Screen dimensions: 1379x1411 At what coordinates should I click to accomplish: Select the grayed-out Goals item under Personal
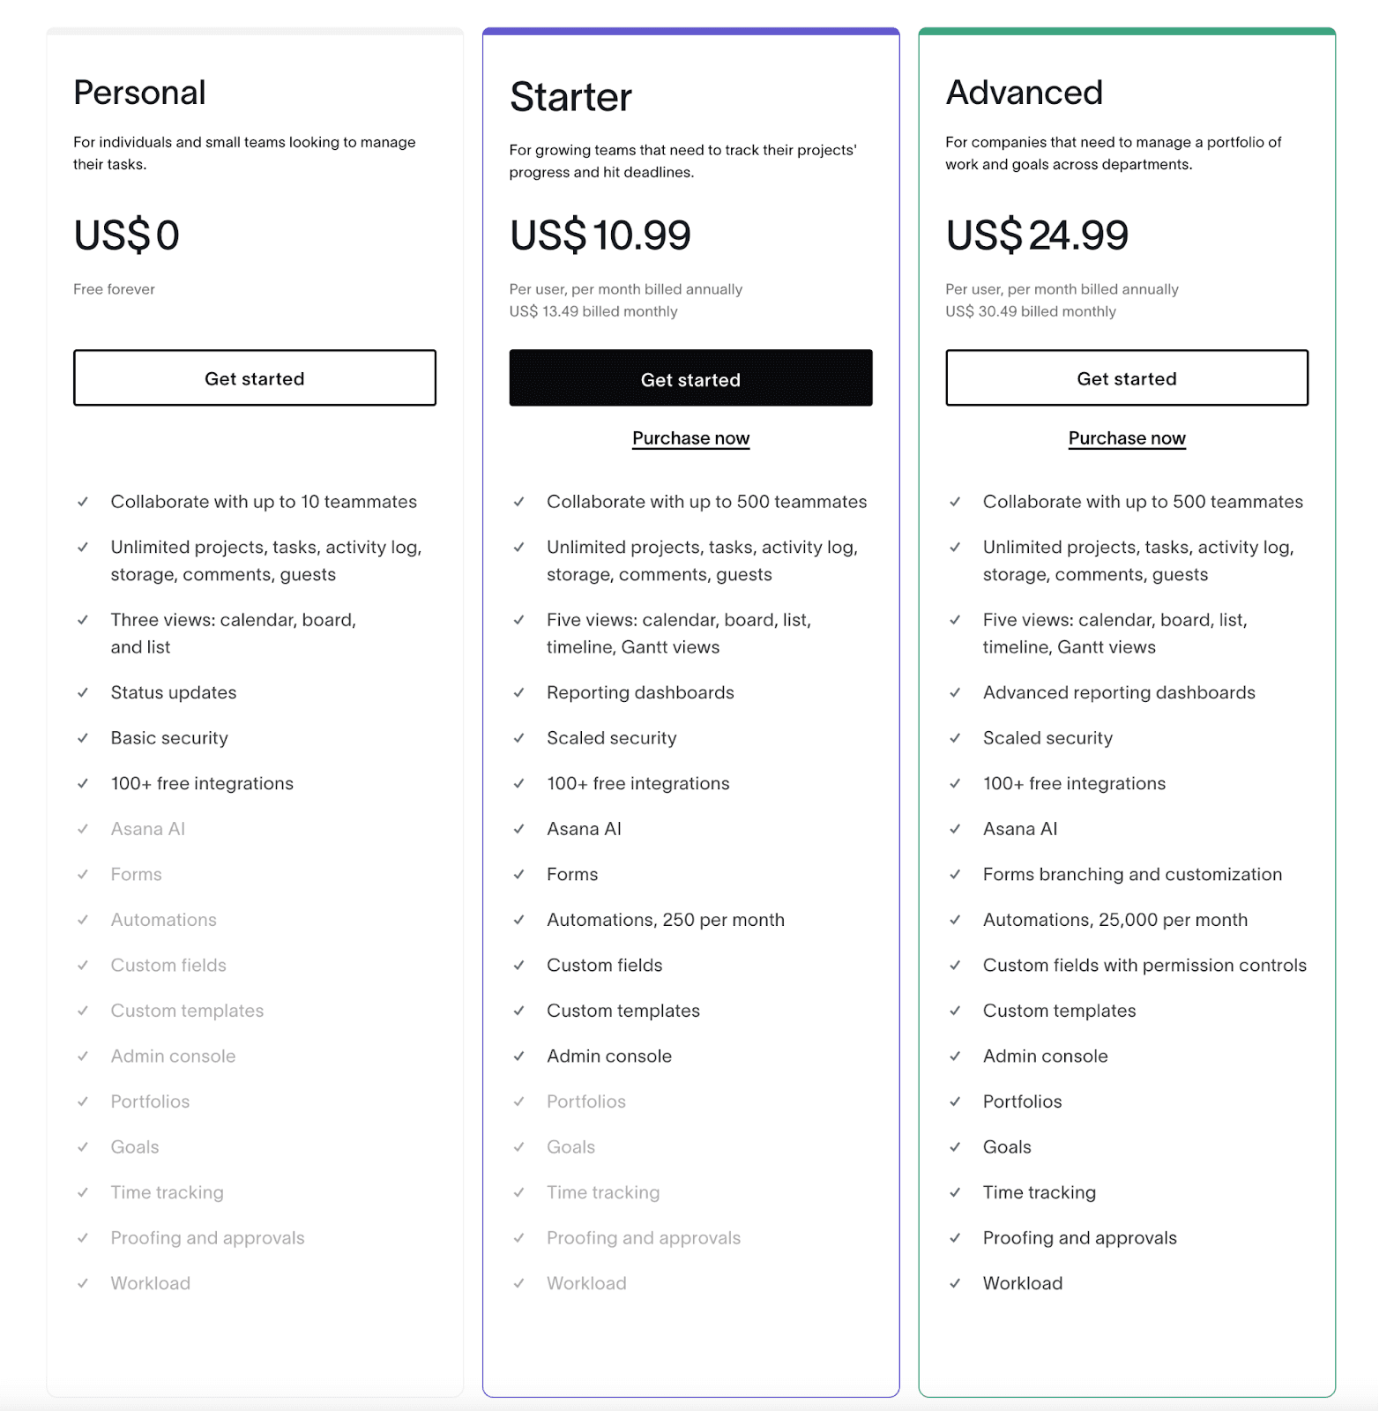(x=134, y=1146)
